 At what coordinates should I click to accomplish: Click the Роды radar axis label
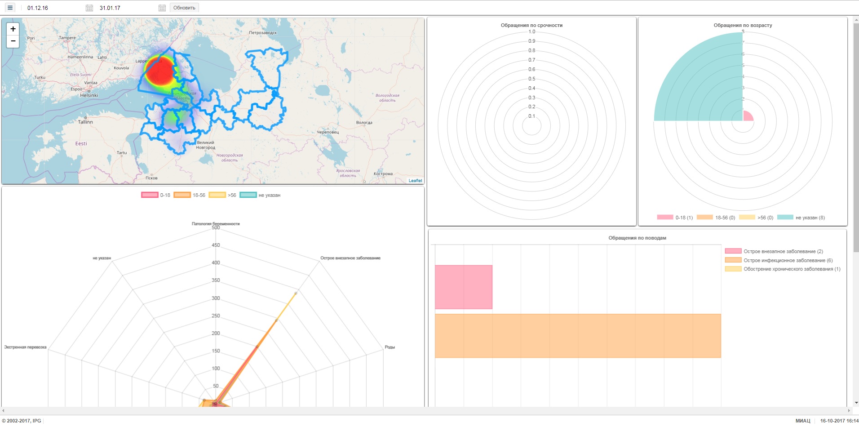coord(390,347)
